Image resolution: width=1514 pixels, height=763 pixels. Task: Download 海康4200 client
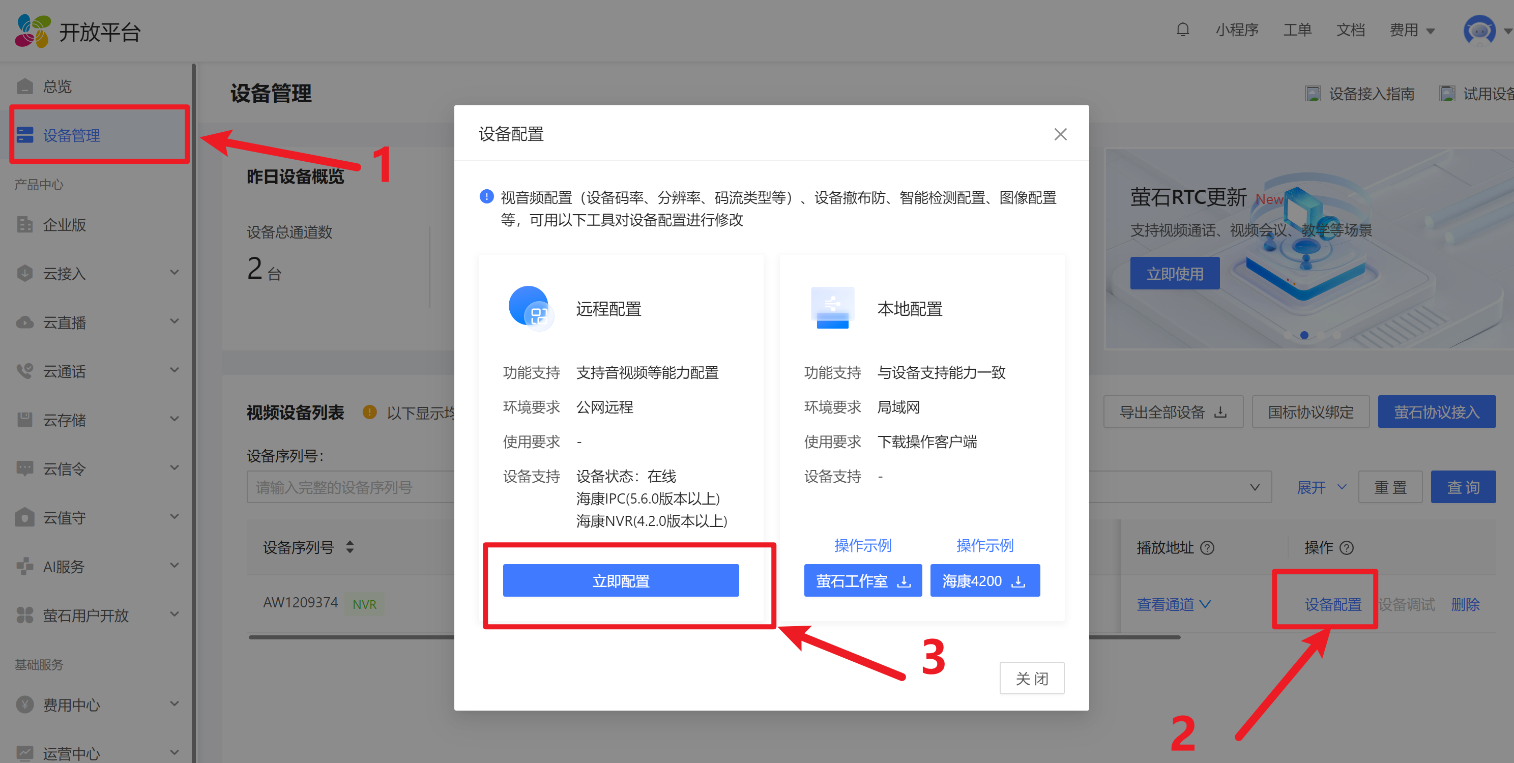pyautogui.click(x=984, y=580)
